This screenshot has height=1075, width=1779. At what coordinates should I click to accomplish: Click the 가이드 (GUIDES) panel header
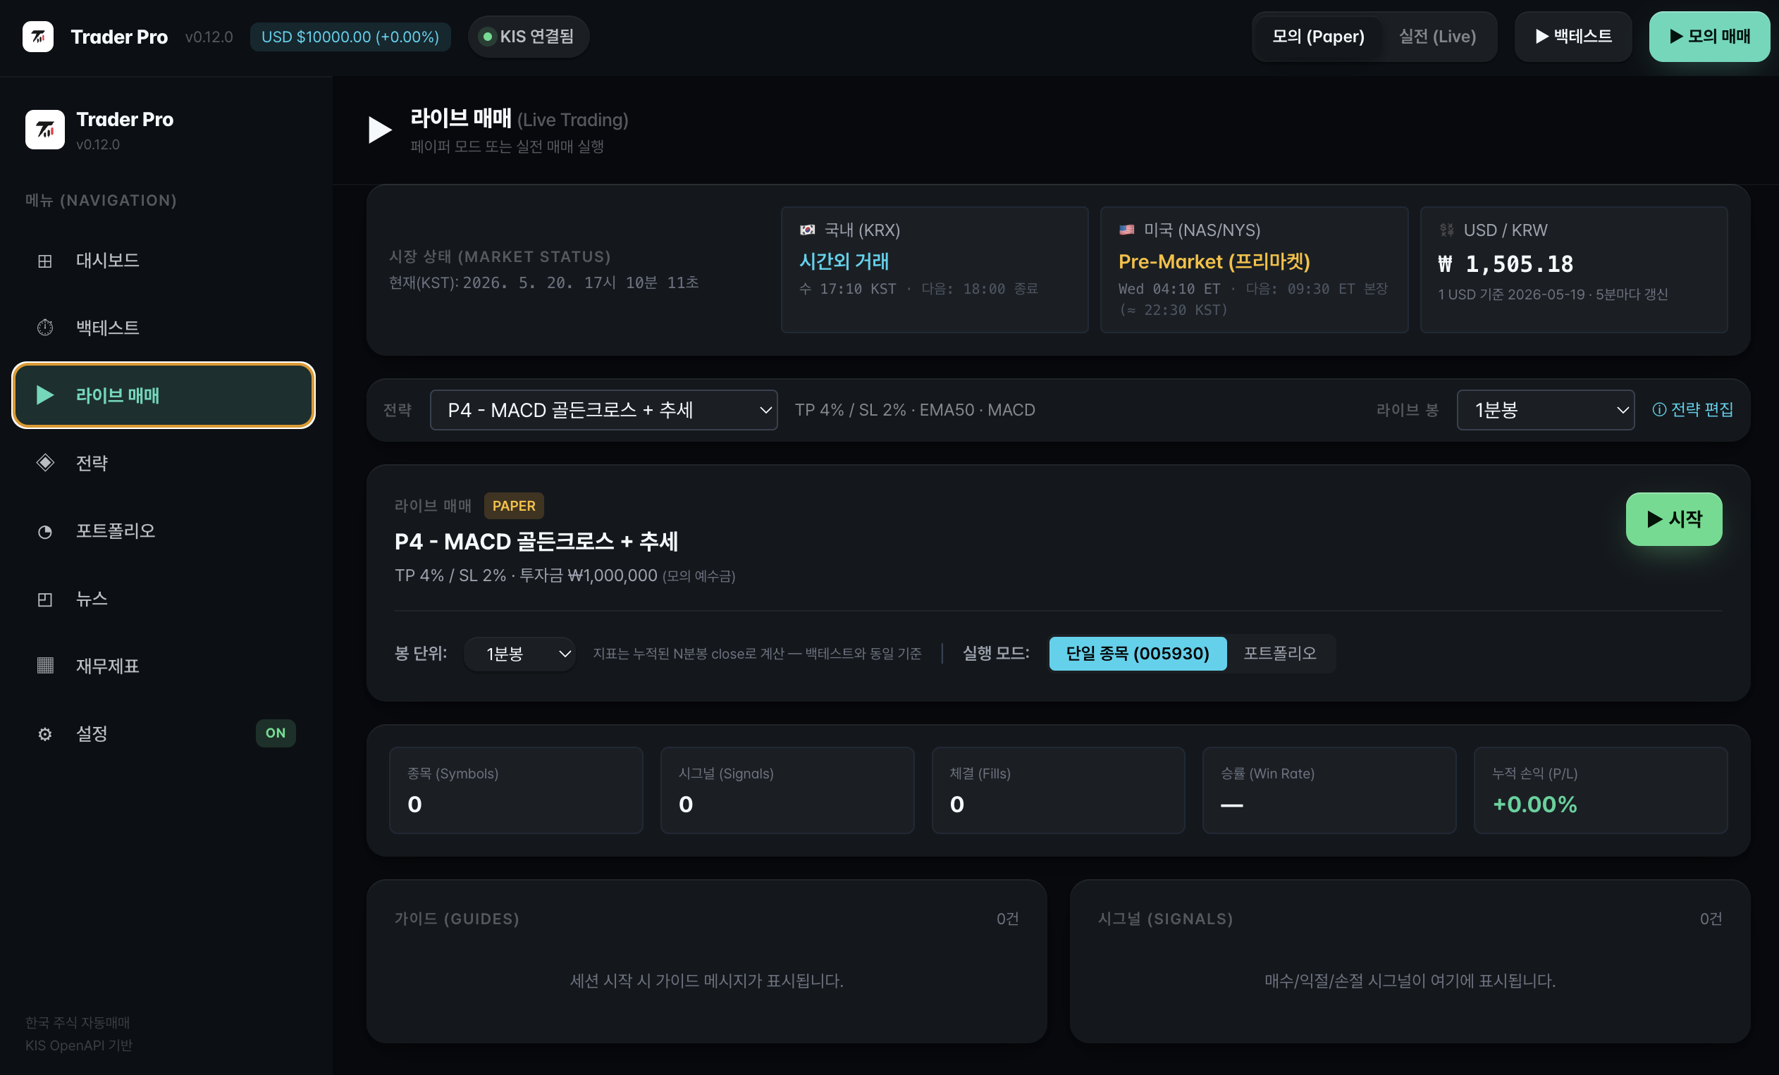[457, 919]
